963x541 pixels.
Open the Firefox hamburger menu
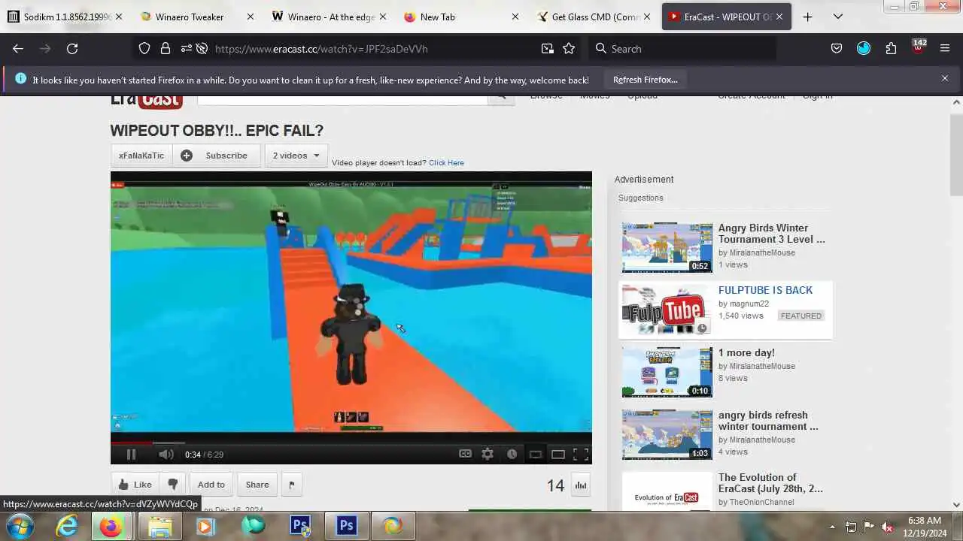point(945,48)
